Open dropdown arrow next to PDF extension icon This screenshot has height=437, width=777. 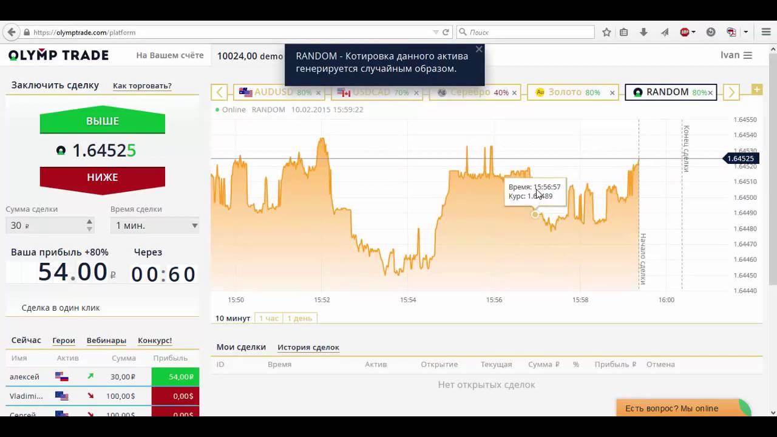click(x=746, y=32)
